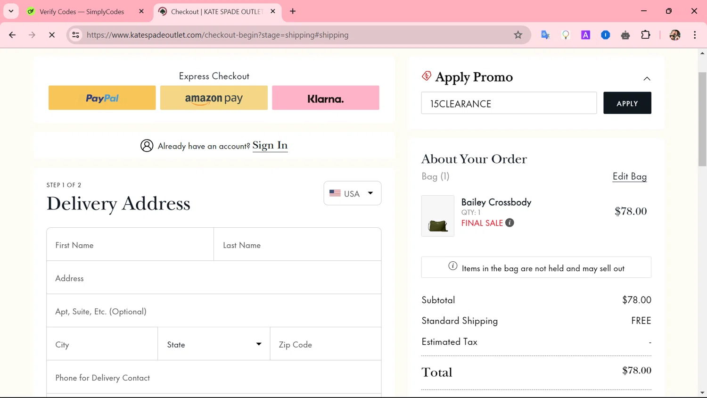The width and height of the screenshot is (707, 398).
Task: Focus the Zip Code field
Action: pos(326,344)
